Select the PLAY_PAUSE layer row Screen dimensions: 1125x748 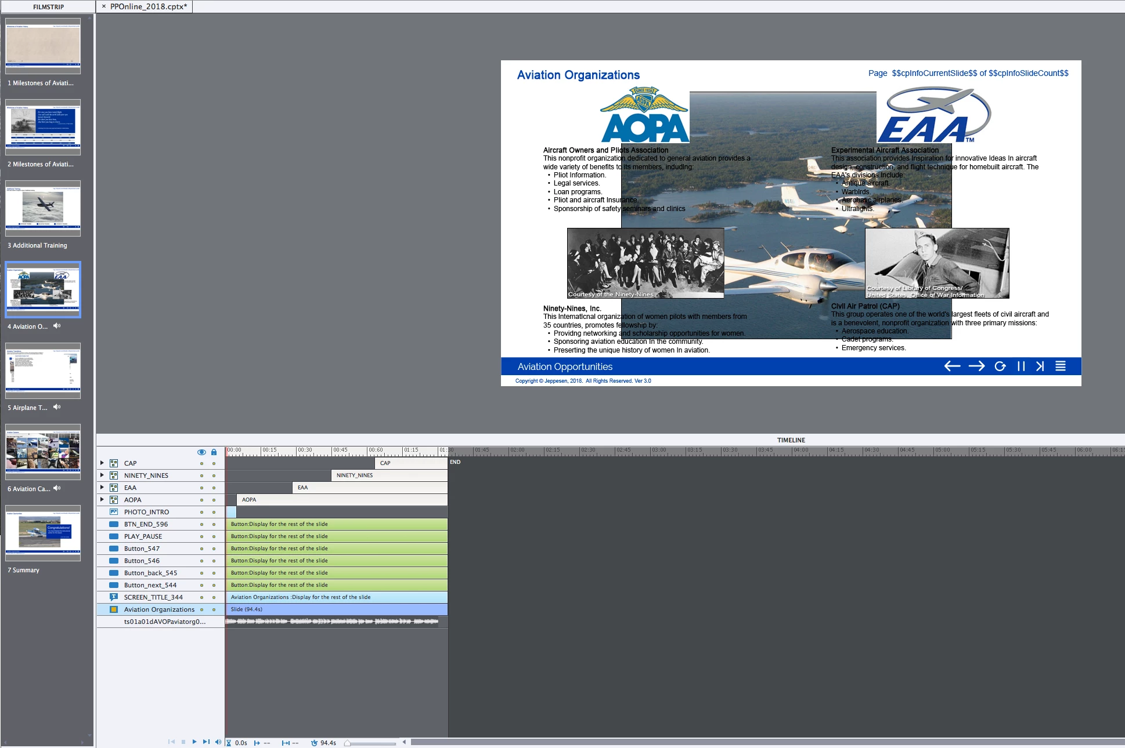tap(143, 536)
